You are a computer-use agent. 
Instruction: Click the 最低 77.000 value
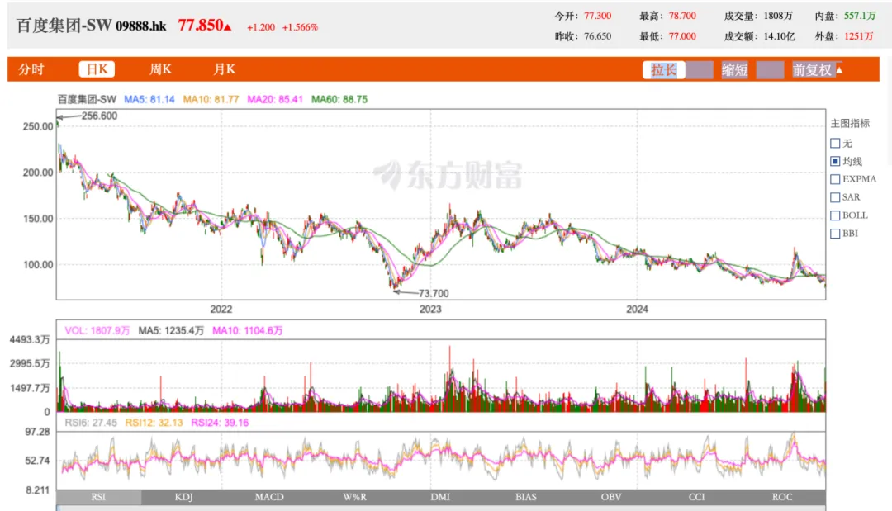click(682, 36)
